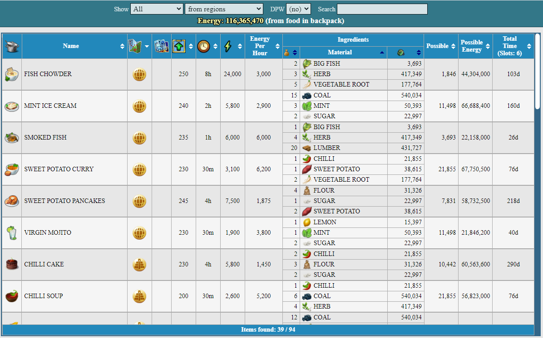Screen dimensions: 543x338
Task: Click the lightning bolt energy column icon
Action: [x=228, y=46]
